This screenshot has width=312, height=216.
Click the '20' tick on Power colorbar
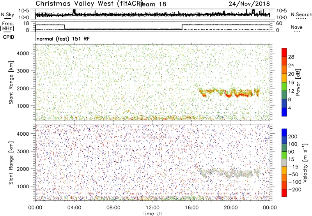coord(291,74)
